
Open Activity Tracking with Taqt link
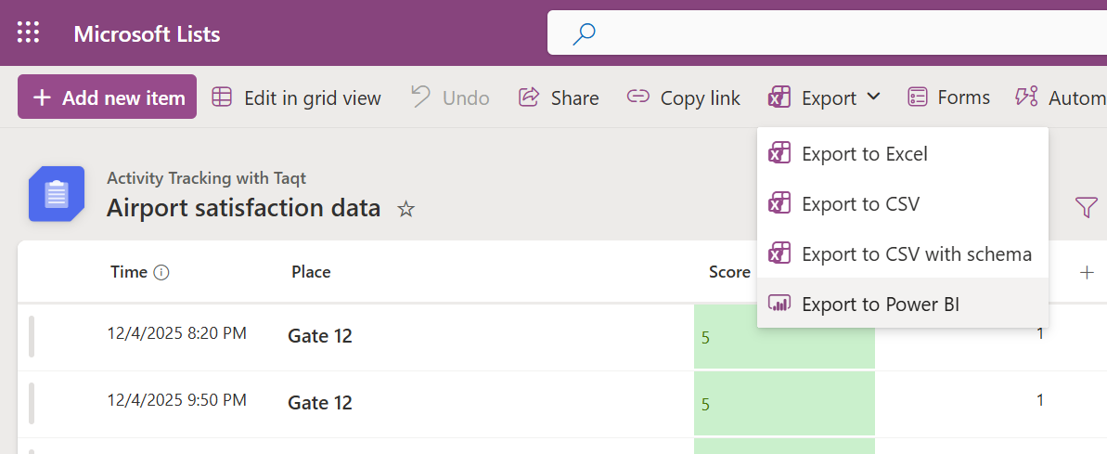pyautogui.click(x=206, y=178)
